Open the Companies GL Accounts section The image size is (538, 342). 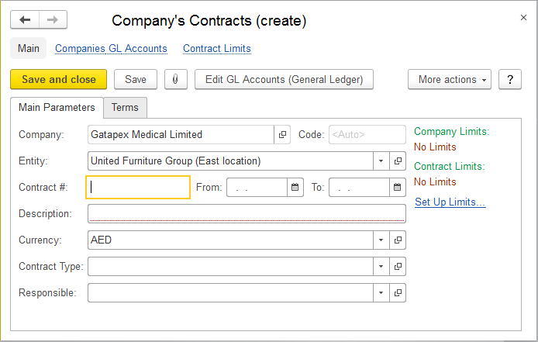(111, 48)
